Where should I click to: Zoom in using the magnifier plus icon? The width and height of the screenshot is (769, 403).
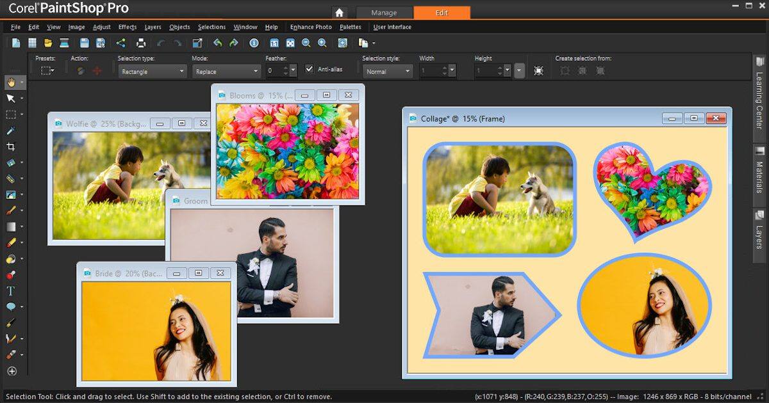point(322,43)
